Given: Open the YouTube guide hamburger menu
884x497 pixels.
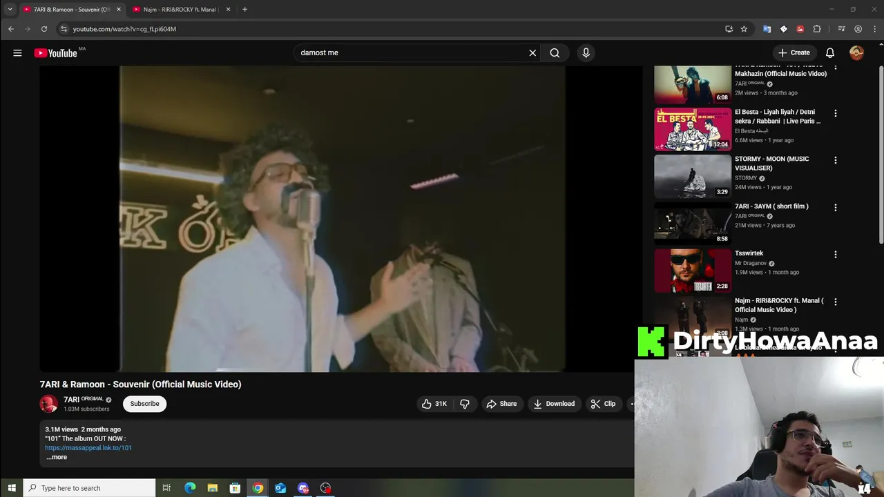Looking at the screenshot, I should click(17, 52).
